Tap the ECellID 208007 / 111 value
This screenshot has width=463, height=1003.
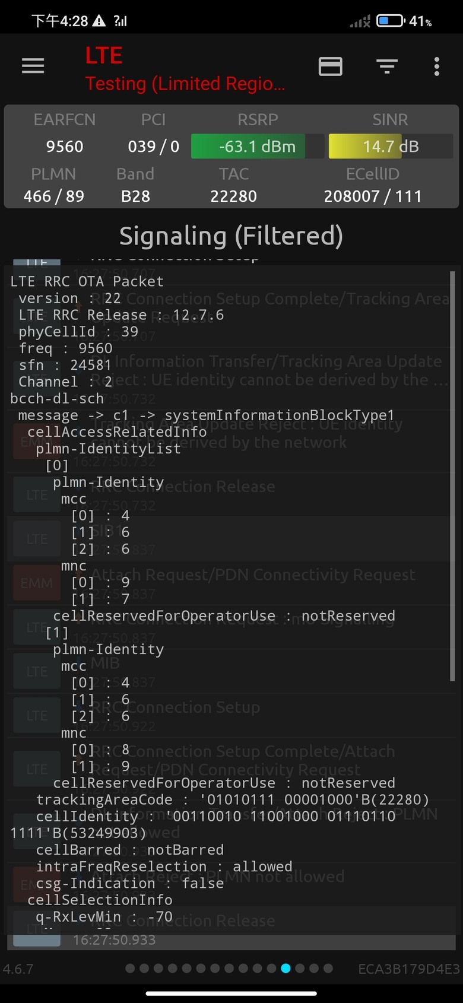[373, 196]
